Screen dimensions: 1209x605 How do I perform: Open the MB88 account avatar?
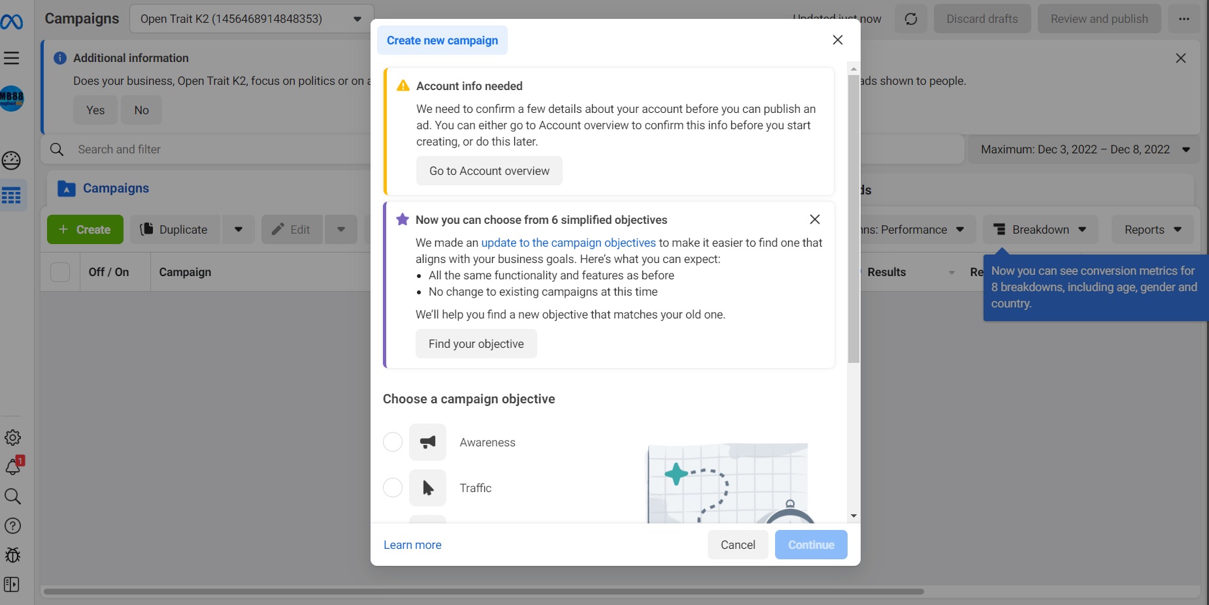pyautogui.click(x=12, y=99)
